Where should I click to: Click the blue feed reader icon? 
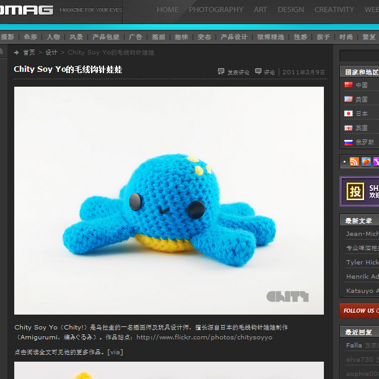coord(366,162)
